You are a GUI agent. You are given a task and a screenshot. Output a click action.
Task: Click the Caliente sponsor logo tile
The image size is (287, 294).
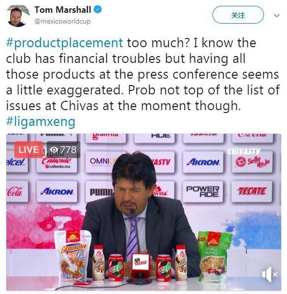point(57,162)
